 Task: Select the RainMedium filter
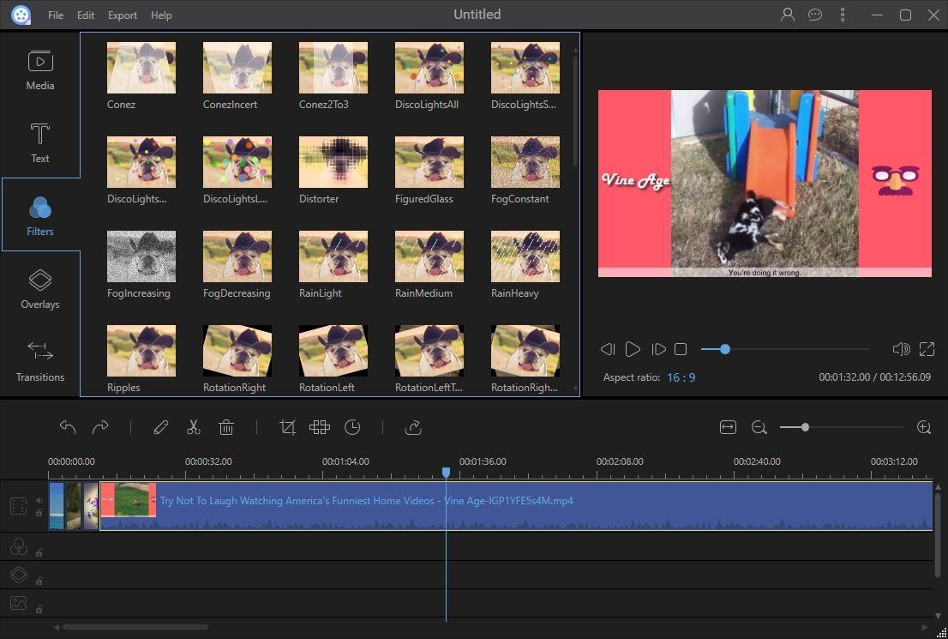429,256
